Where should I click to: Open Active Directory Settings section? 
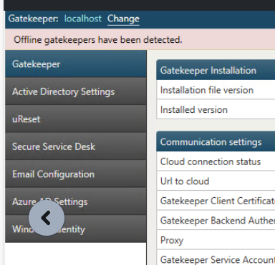(76, 91)
